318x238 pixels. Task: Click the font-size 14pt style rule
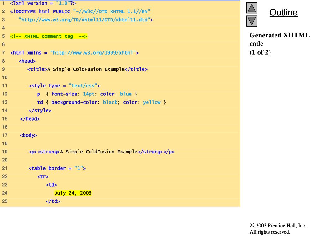click(87, 94)
